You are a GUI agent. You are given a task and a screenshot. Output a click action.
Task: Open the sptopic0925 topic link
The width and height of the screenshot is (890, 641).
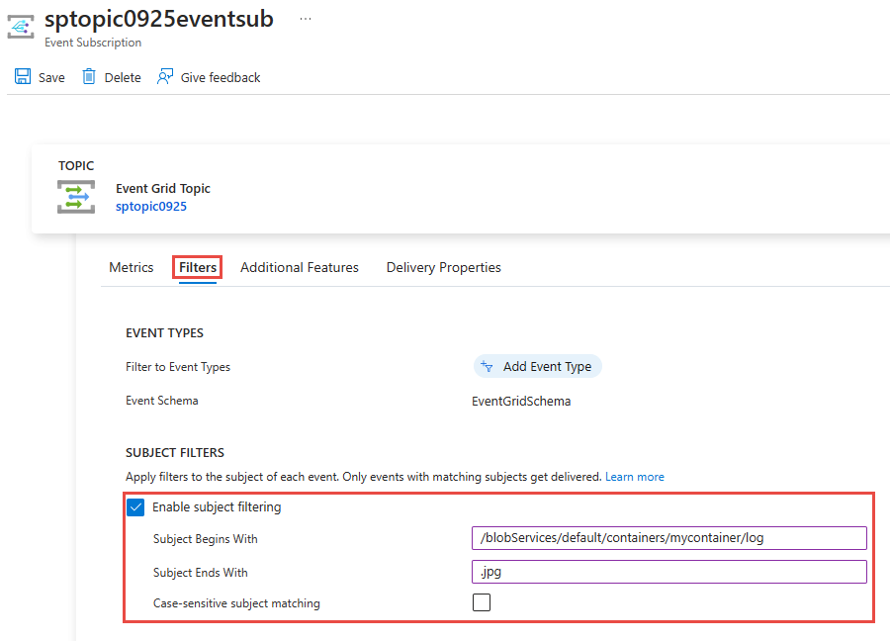coord(151,207)
